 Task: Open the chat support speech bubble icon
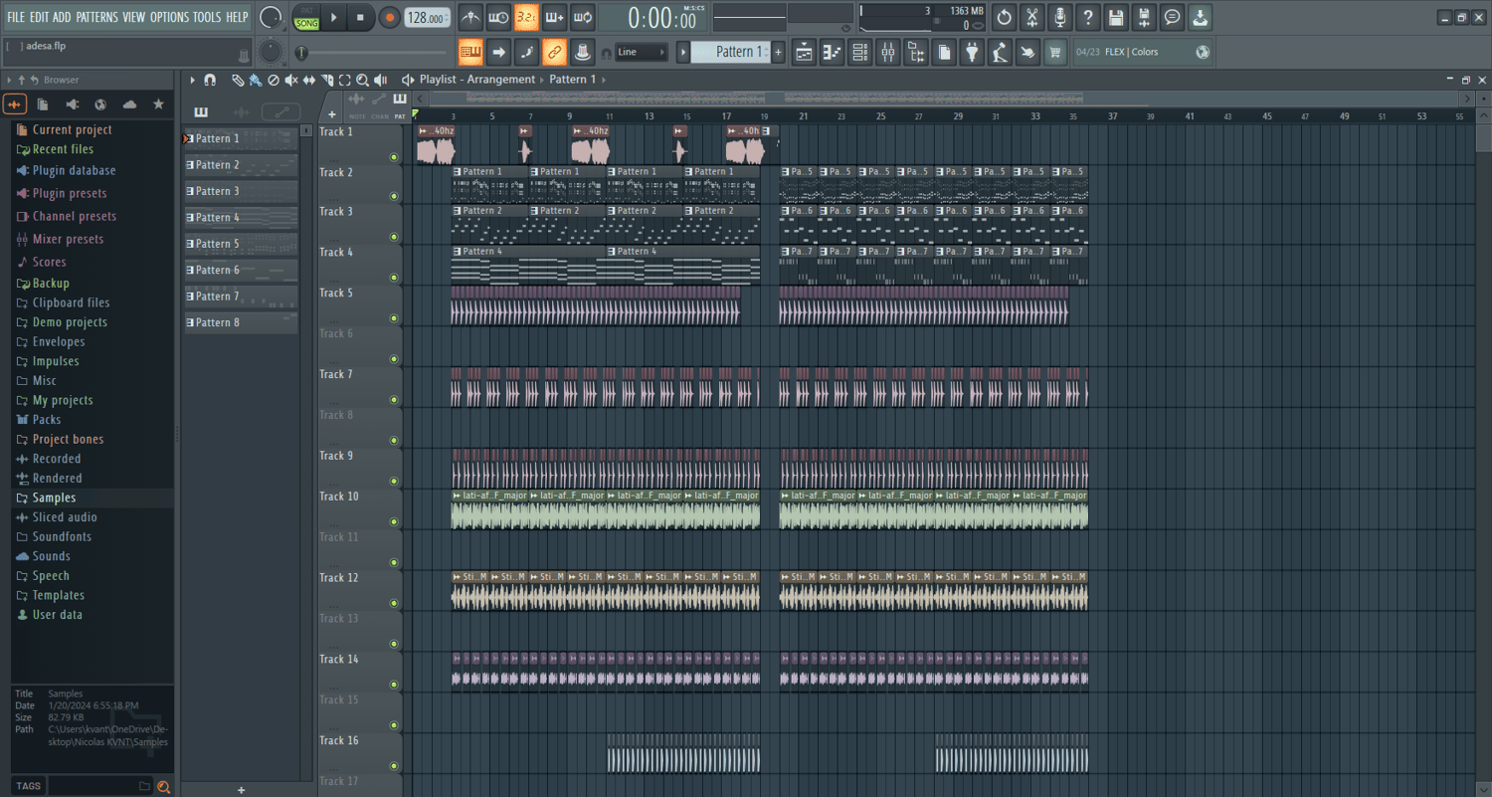[1172, 17]
